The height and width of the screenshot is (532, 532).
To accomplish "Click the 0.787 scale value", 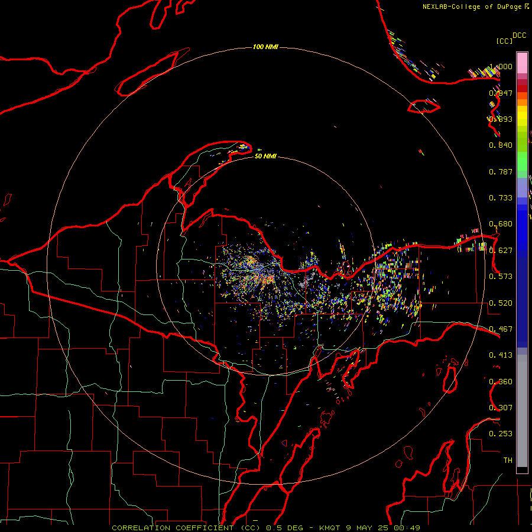I will pos(501,171).
